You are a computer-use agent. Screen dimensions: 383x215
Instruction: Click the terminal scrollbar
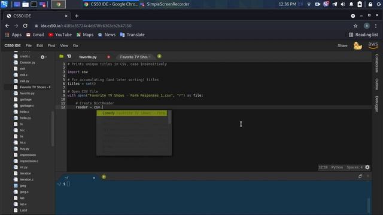(x=369, y=205)
